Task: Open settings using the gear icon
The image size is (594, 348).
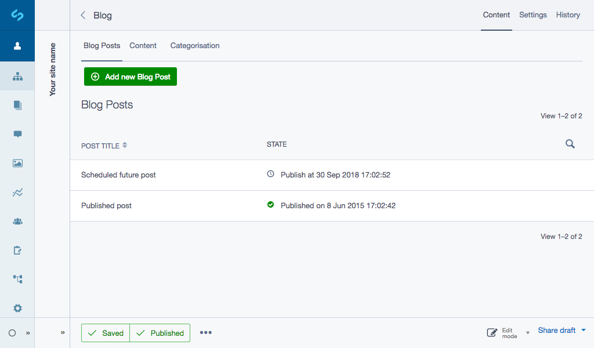Action: click(x=17, y=308)
